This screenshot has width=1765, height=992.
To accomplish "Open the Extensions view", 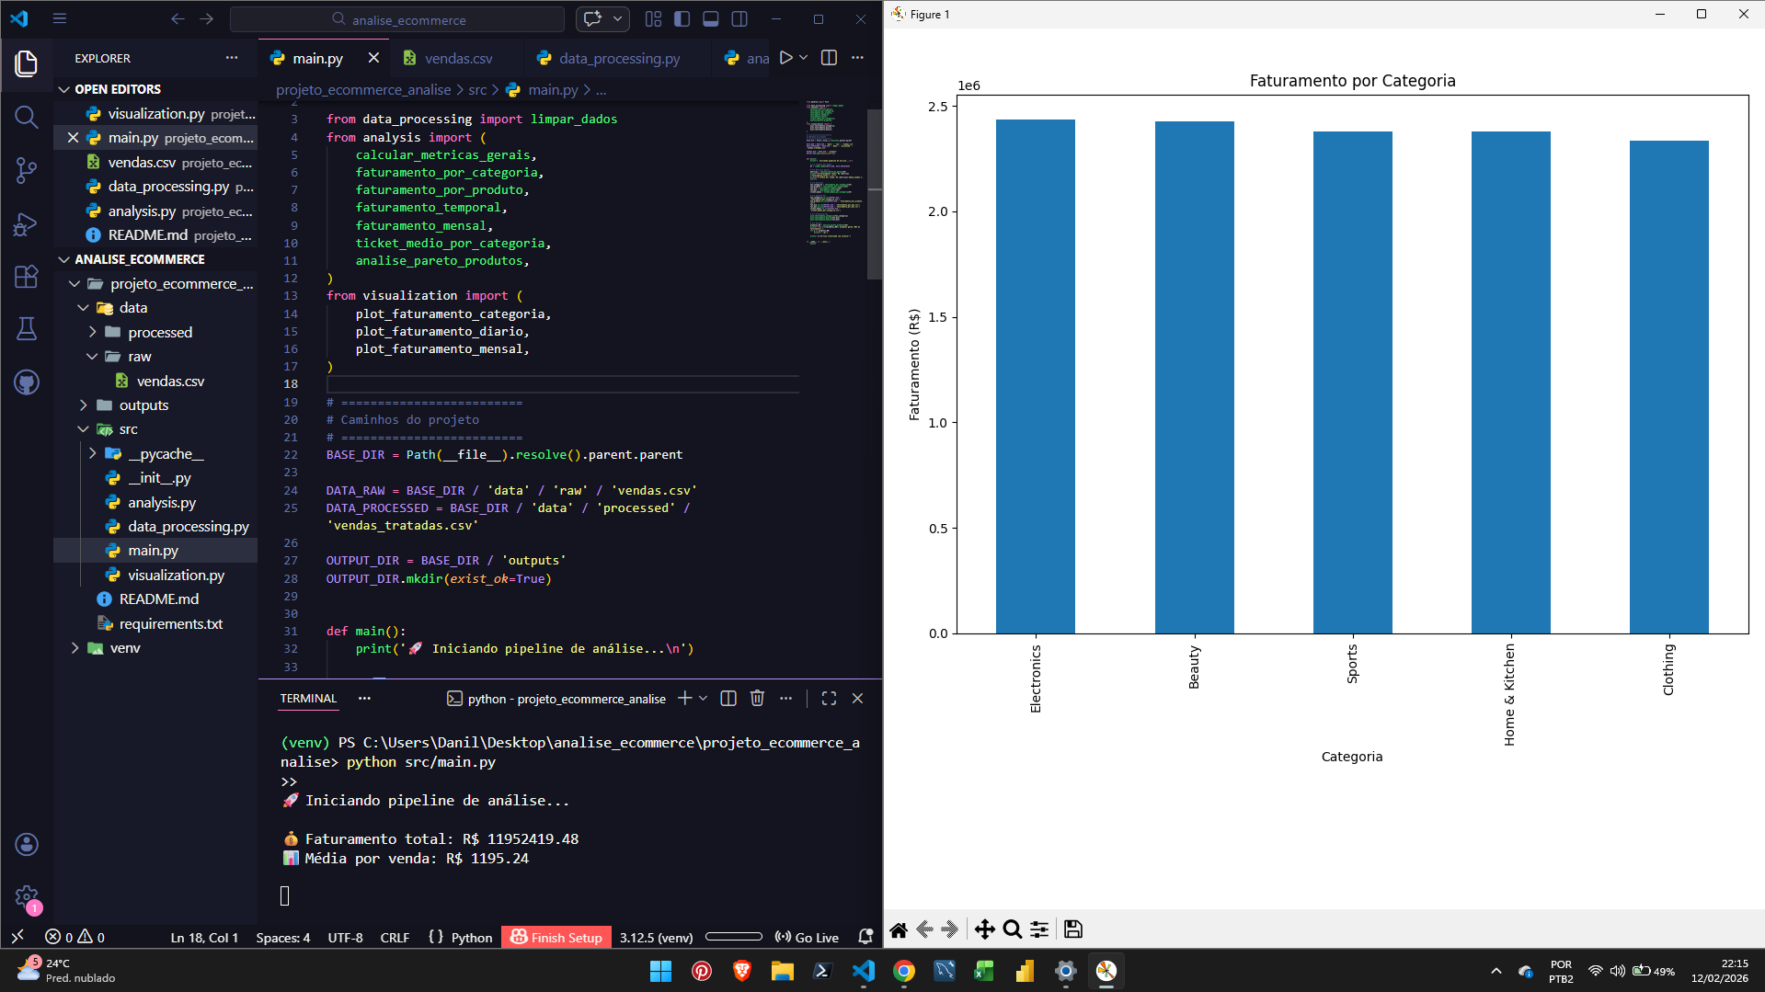I will click(27, 277).
